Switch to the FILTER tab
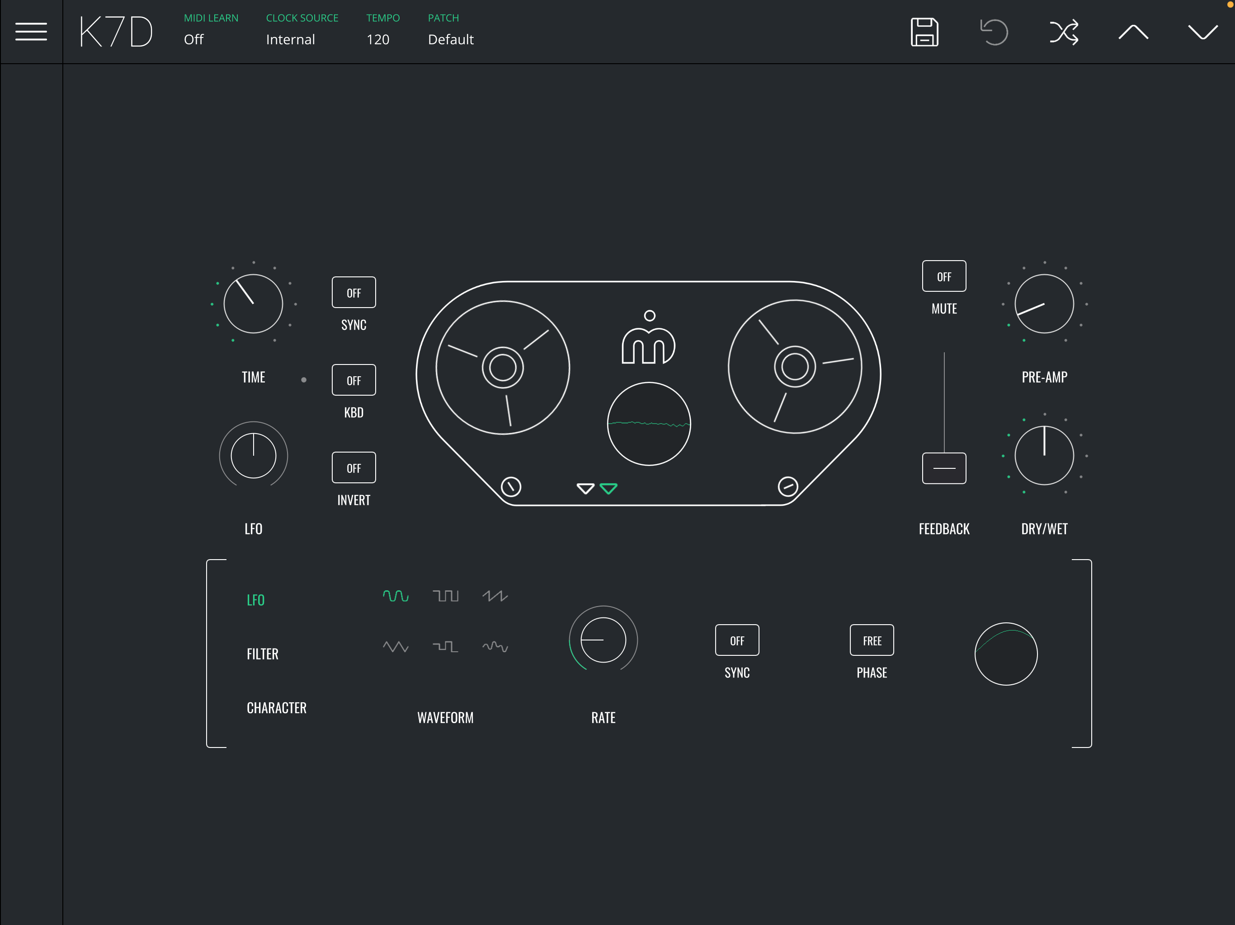The image size is (1235, 925). [x=262, y=654]
